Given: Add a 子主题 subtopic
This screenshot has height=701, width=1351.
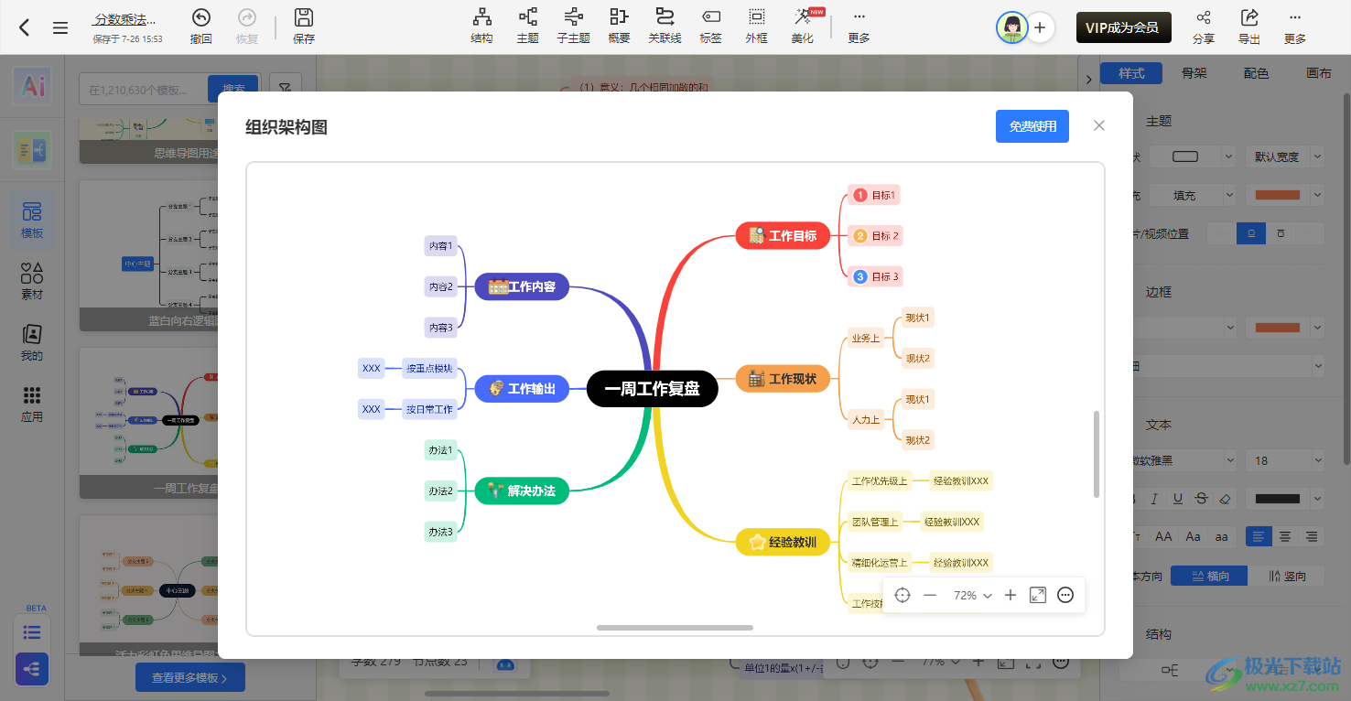Looking at the screenshot, I should tap(574, 27).
